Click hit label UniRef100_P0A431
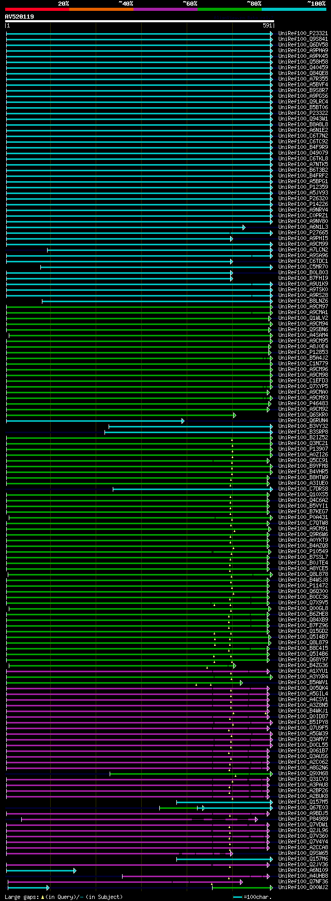Viewport: 331px width, 901px height. (x=303, y=517)
